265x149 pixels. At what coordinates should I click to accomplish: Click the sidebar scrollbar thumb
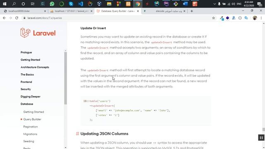pos(65,78)
